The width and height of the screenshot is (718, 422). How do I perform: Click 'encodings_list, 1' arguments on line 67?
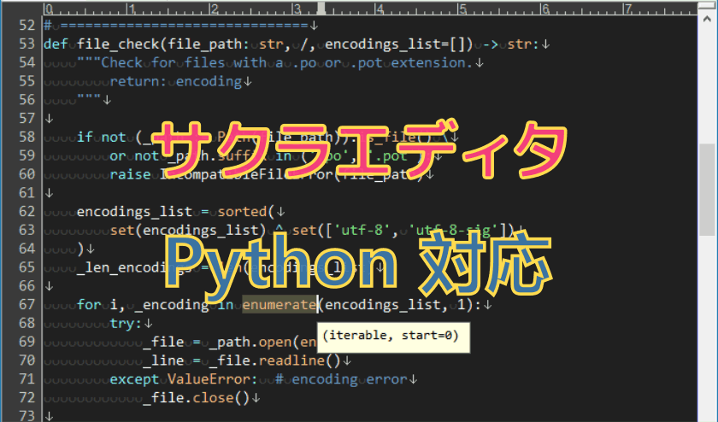tap(395, 304)
